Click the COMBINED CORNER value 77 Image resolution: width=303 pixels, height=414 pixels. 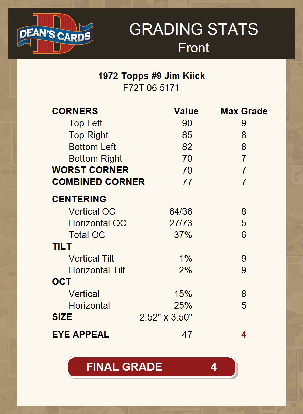tap(187, 182)
